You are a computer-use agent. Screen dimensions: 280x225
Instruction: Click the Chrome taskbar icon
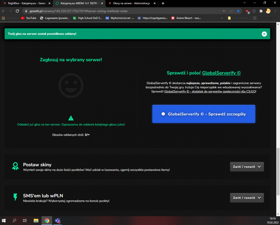[47, 221]
